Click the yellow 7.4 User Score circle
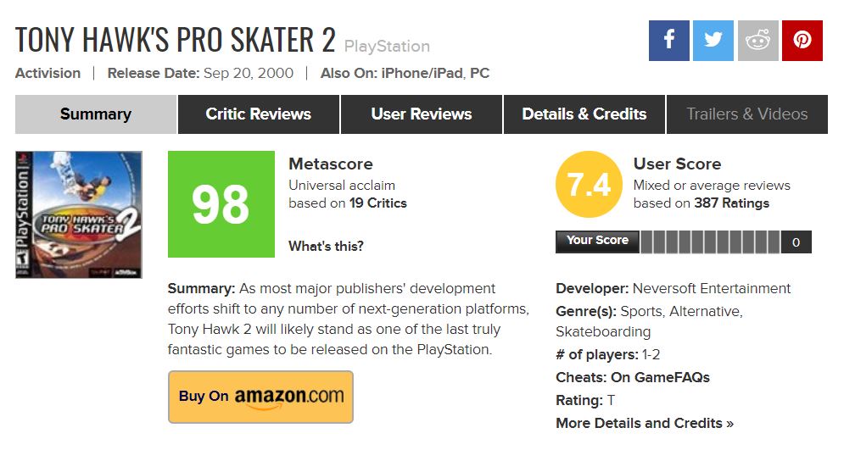 click(x=589, y=185)
